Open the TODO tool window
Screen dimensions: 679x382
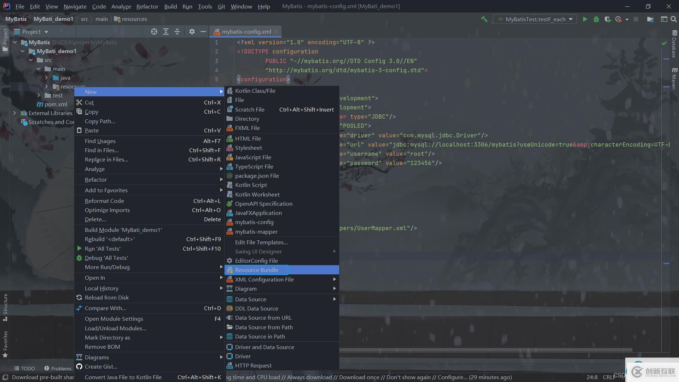tap(24, 368)
